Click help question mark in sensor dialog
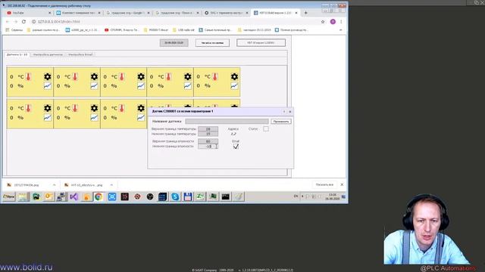The image size is (485, 272). coord(284,112)
